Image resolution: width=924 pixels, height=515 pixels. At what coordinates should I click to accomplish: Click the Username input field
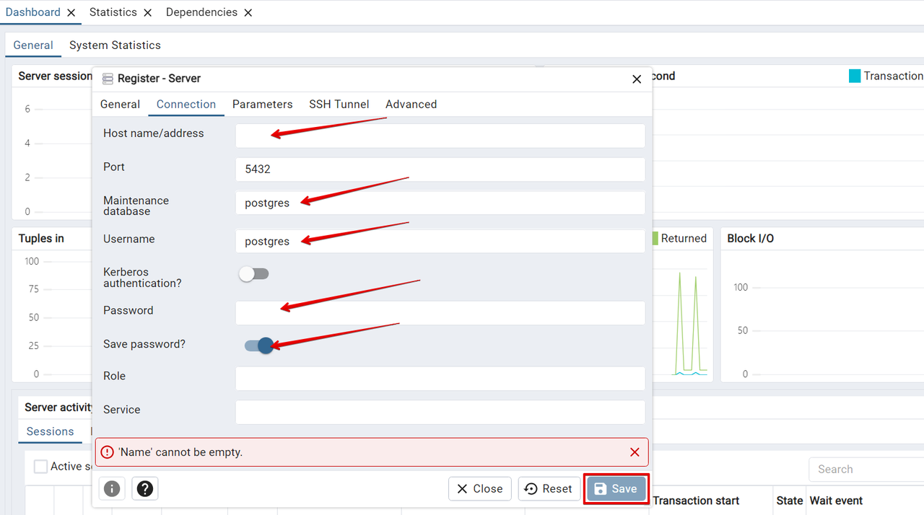(440, 241)
